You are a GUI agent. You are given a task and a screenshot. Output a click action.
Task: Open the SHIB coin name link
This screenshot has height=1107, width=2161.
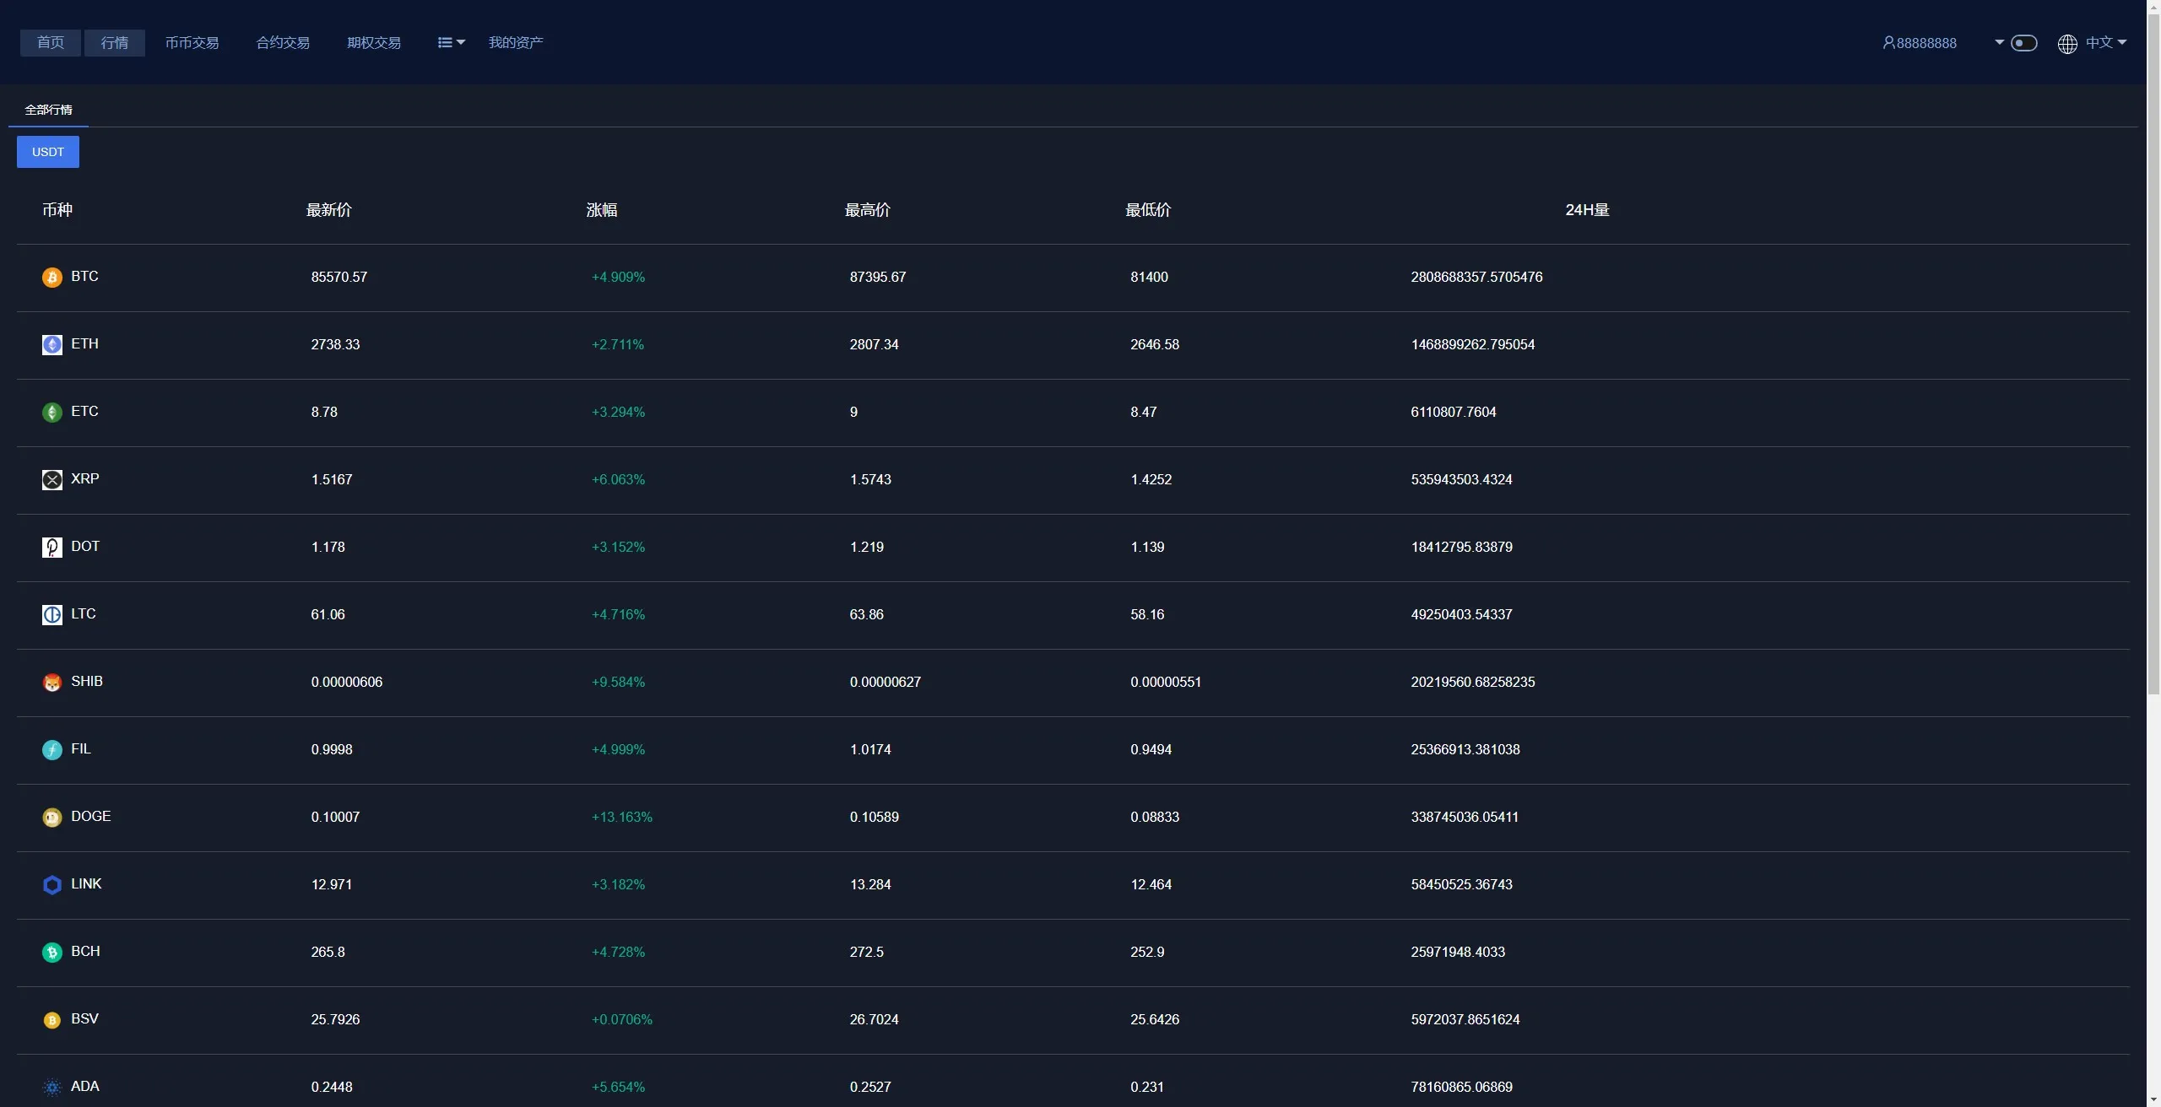pos(87,682)
